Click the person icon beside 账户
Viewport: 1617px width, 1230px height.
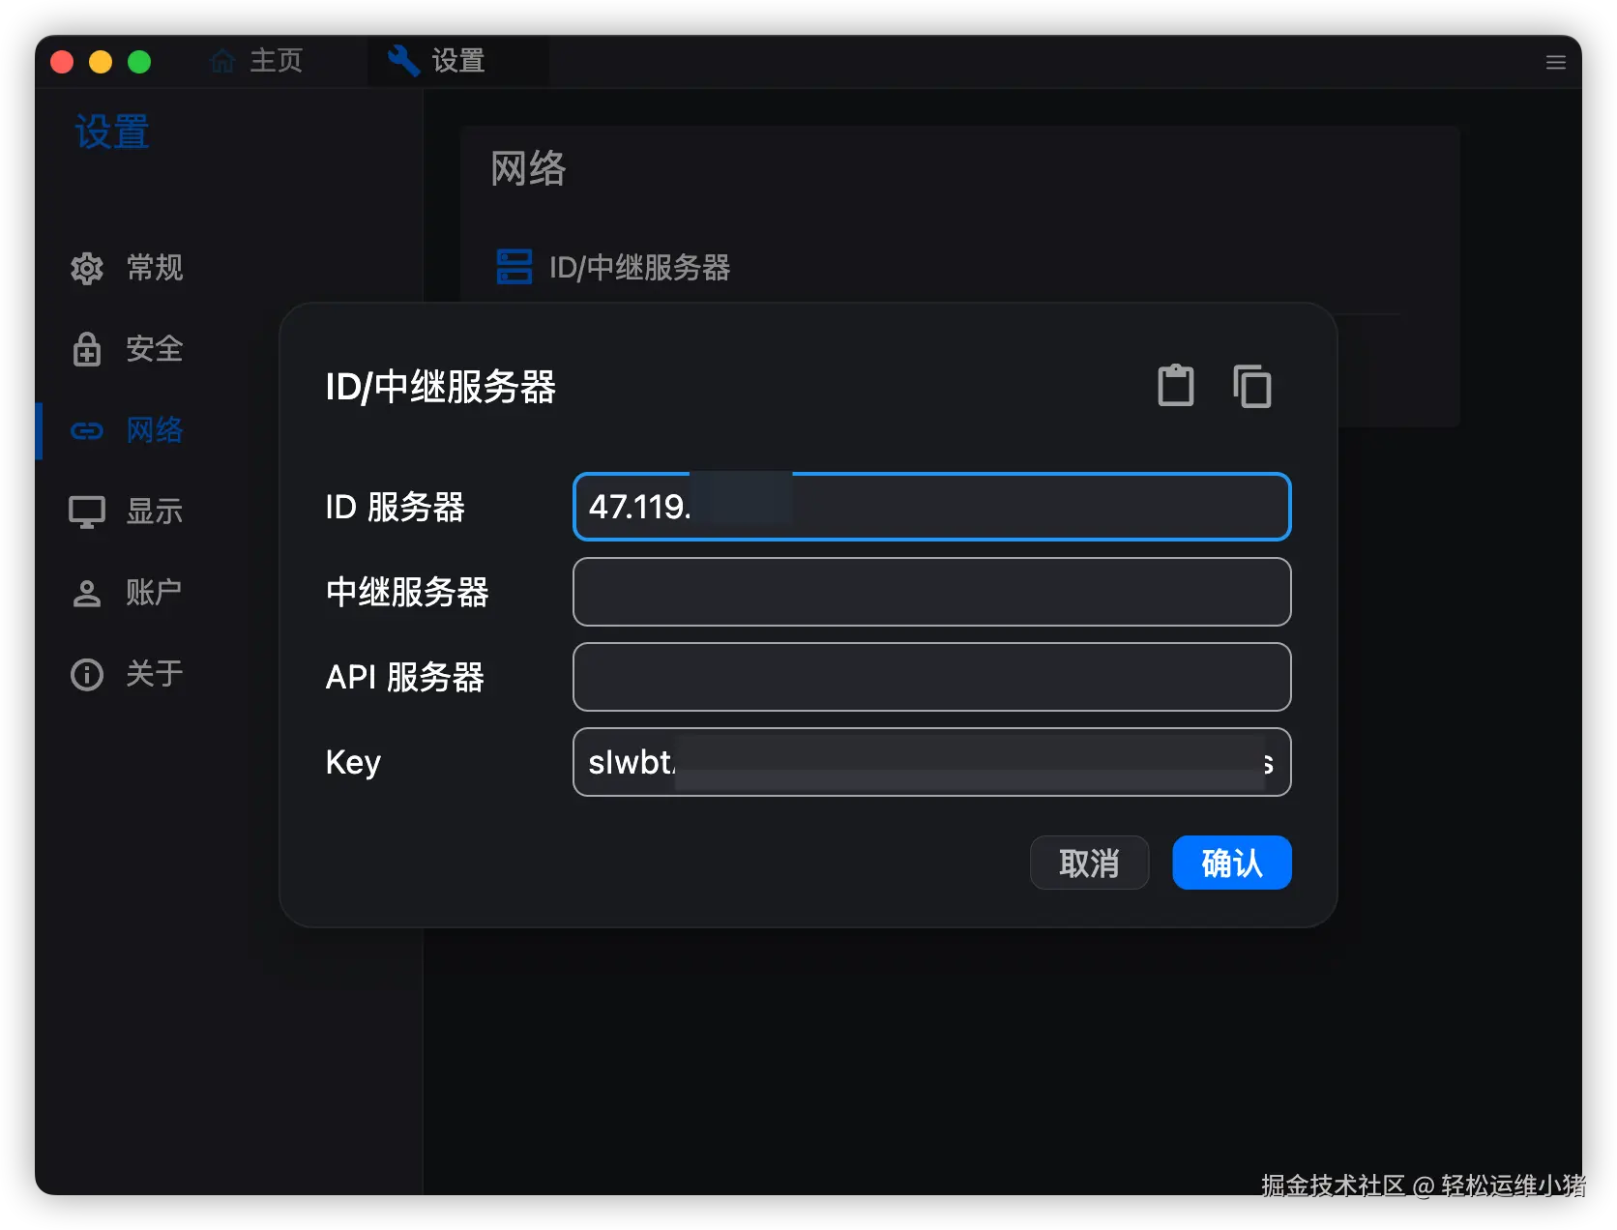tap(87, 593)
